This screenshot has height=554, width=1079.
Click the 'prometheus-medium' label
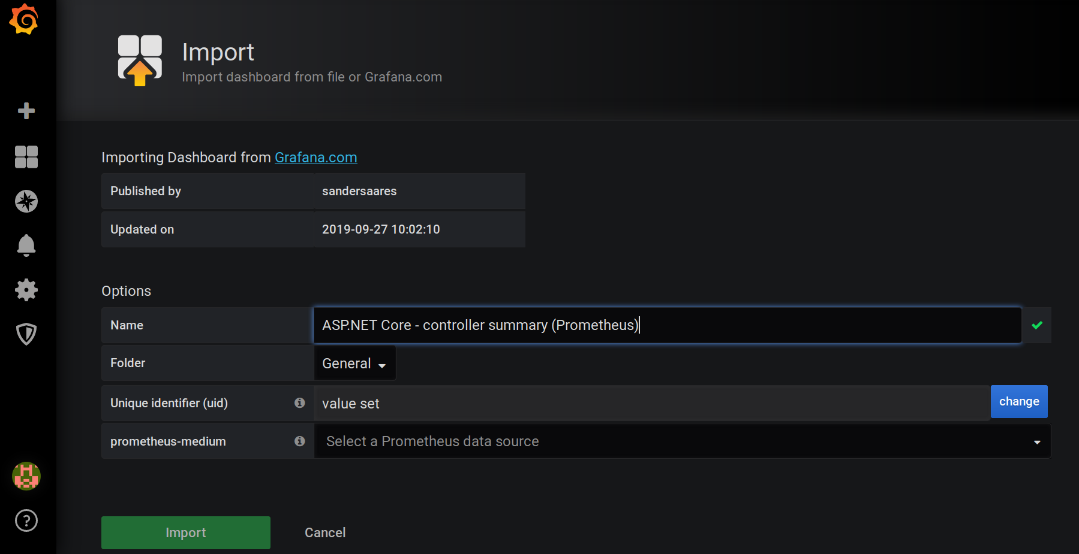tap(168, 441)
